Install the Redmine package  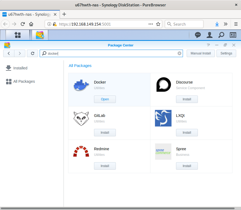click(105, 166)
